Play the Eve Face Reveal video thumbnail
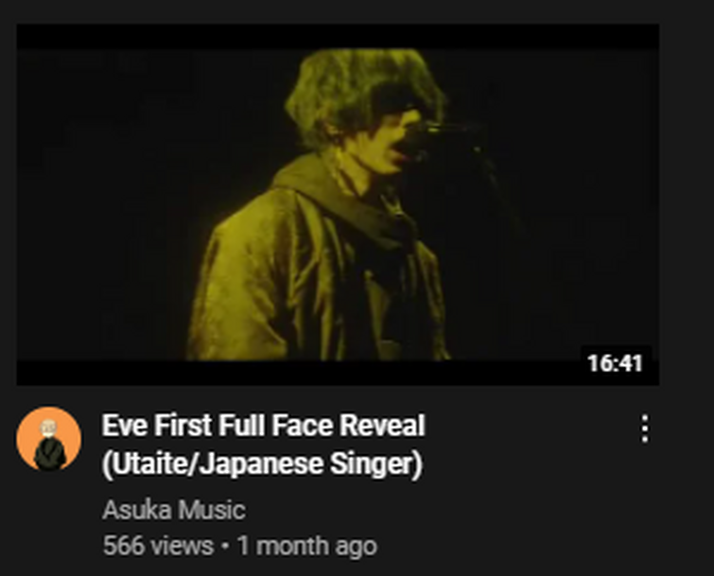The image size is (714, 576). [x=338, y=205]
